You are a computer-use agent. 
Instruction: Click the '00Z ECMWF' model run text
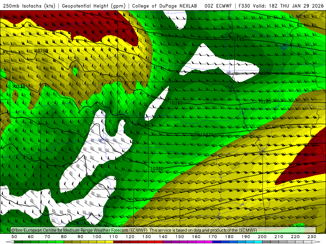tap(218, 6)
